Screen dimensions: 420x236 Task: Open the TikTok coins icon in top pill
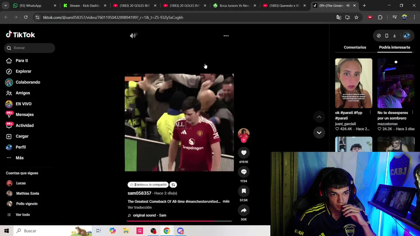point(379,36)
